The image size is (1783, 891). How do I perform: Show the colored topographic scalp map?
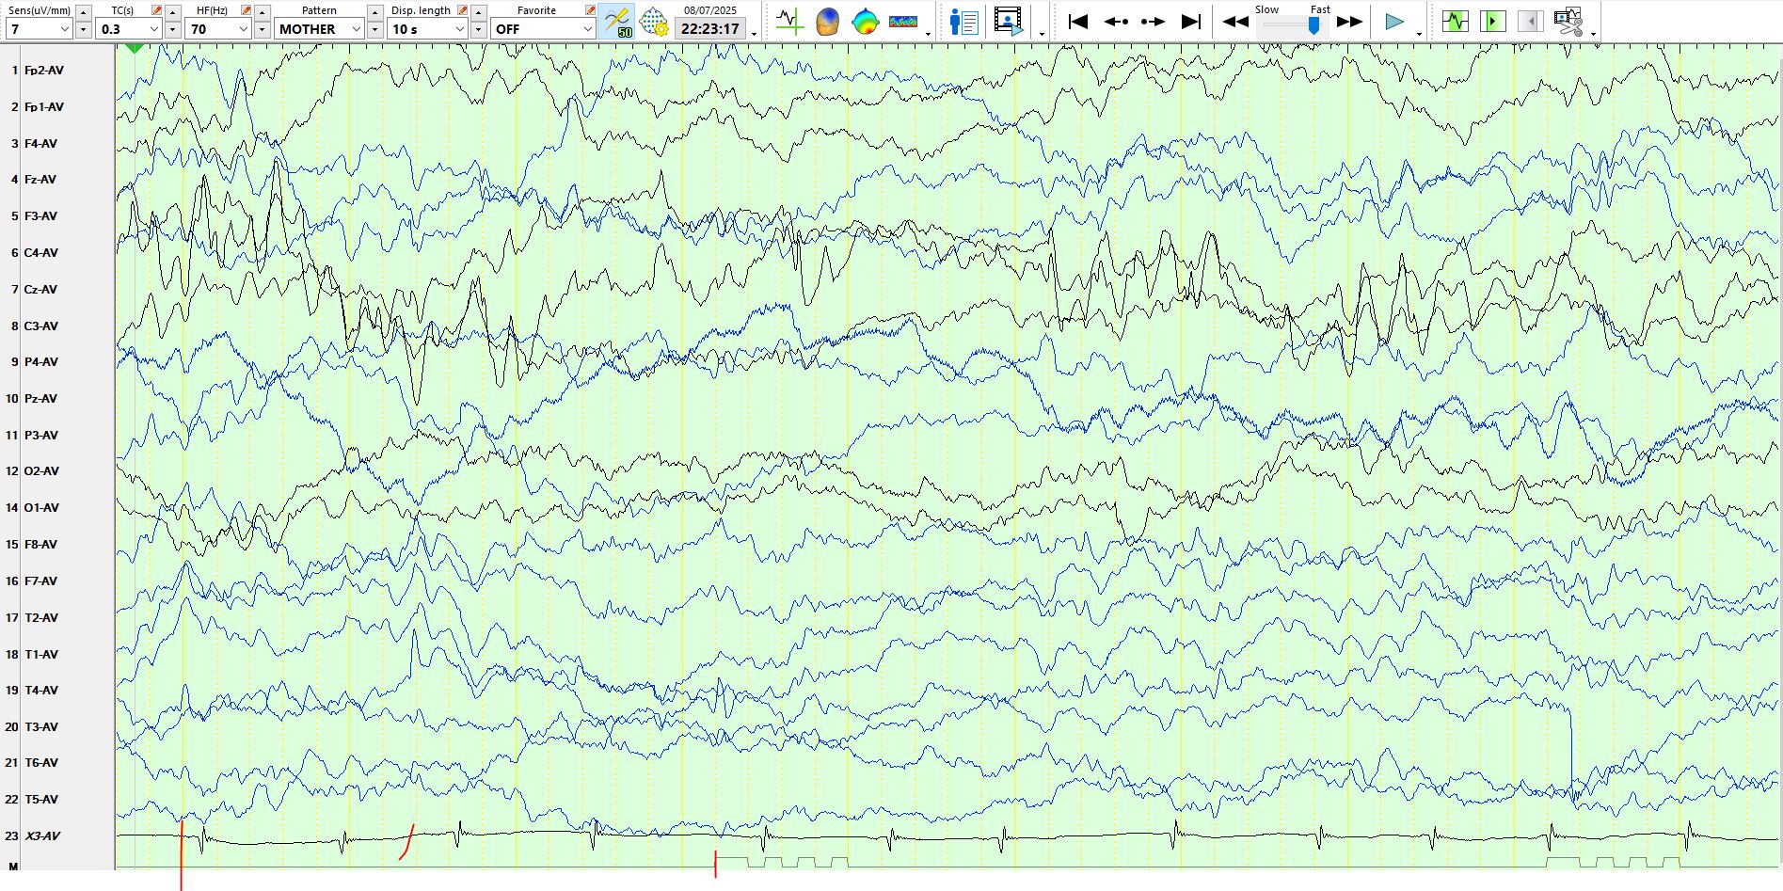[865, 21]
